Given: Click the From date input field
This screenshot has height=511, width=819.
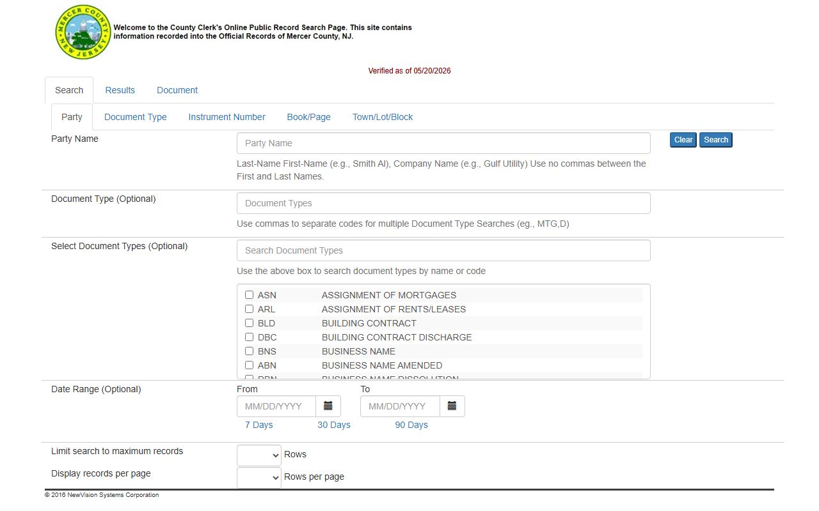Looking at the screenshot, I should click(x=276, y=406).
